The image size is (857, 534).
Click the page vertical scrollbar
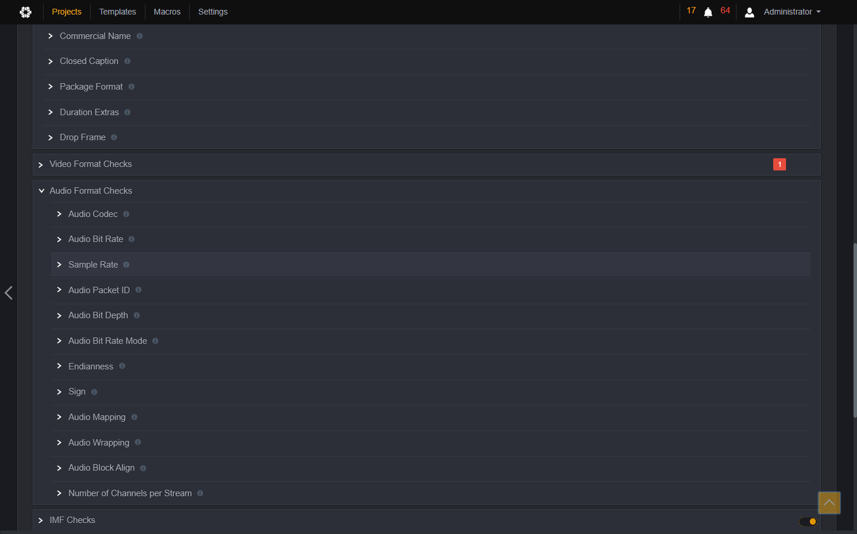tap(855, 330)
